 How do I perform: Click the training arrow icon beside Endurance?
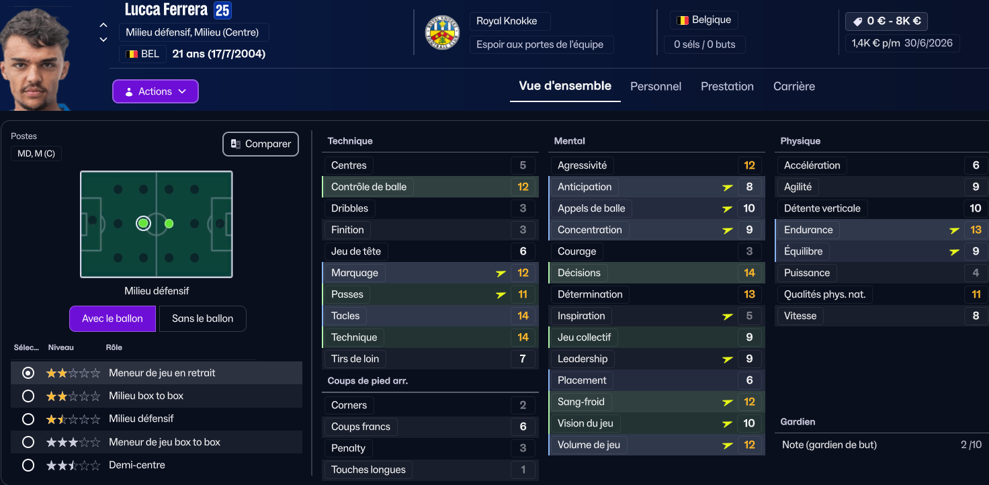click(x=954, y=230)
